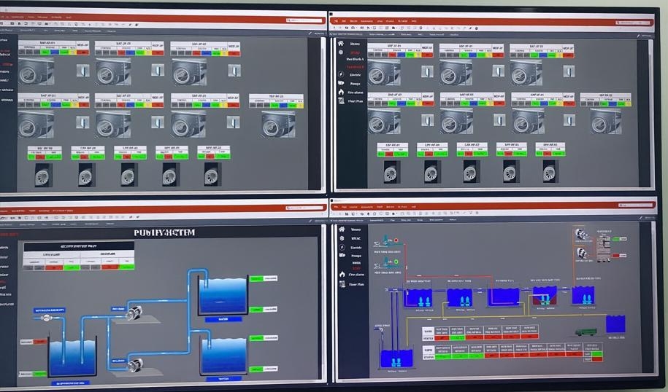The image size is (668, 392).
Task: Click the first fan image in top-left screen
Action: click(36, 71)
